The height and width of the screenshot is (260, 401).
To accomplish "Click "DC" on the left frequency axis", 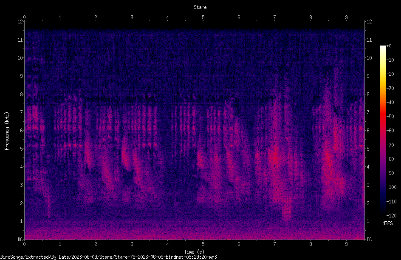I will (20, 240).
